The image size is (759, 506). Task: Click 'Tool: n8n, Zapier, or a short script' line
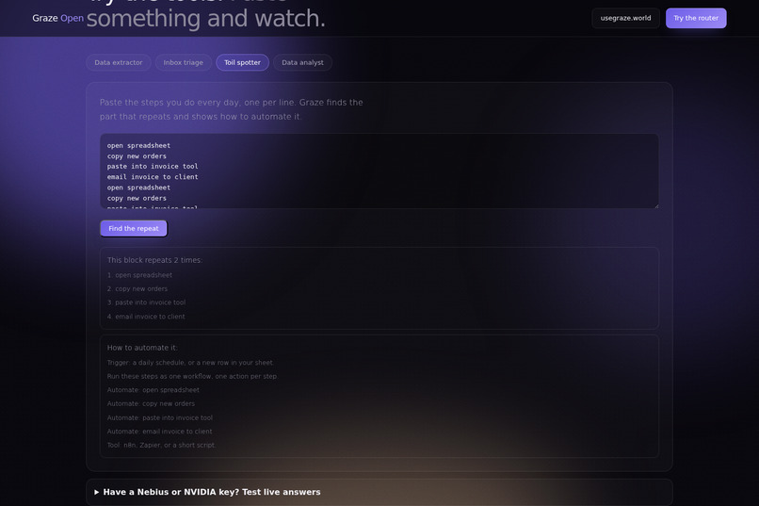(162, 445)
